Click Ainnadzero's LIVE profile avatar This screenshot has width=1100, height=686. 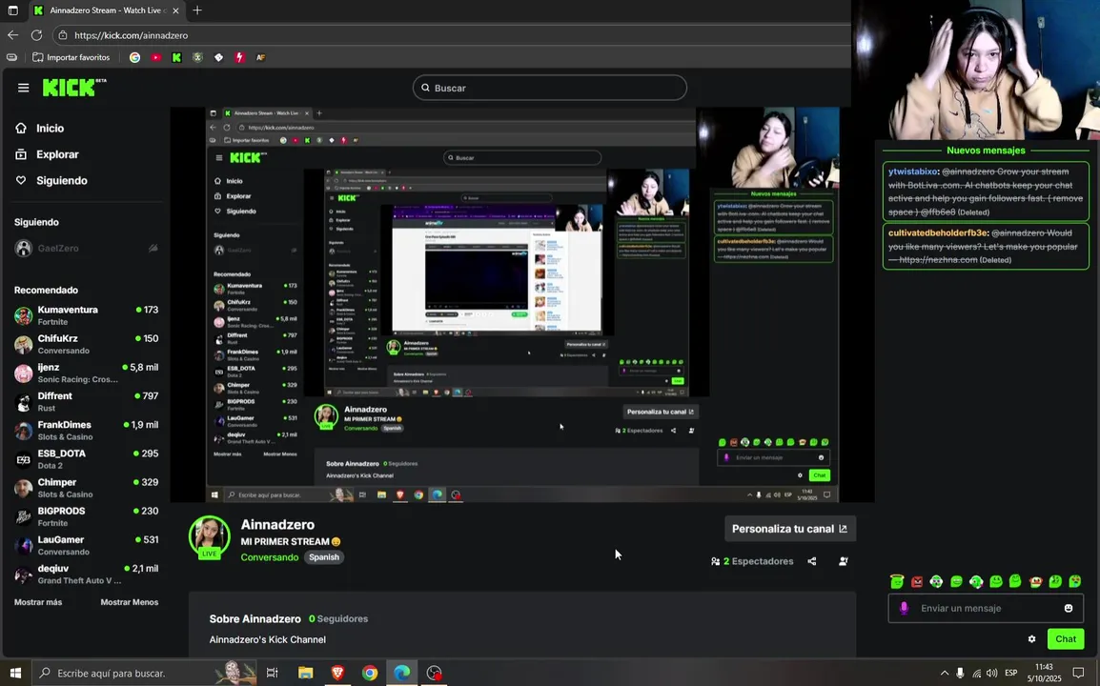pos(209,537)
